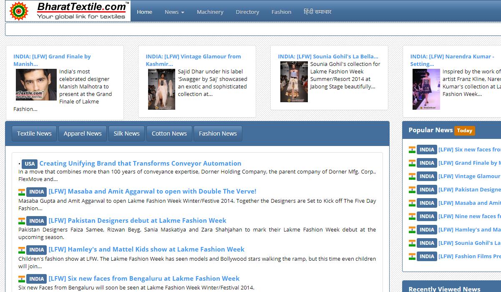Screen dimensions: 501x292
Task: Open popular news 'Hamley's and Ma' link
Action: [470, 229]
